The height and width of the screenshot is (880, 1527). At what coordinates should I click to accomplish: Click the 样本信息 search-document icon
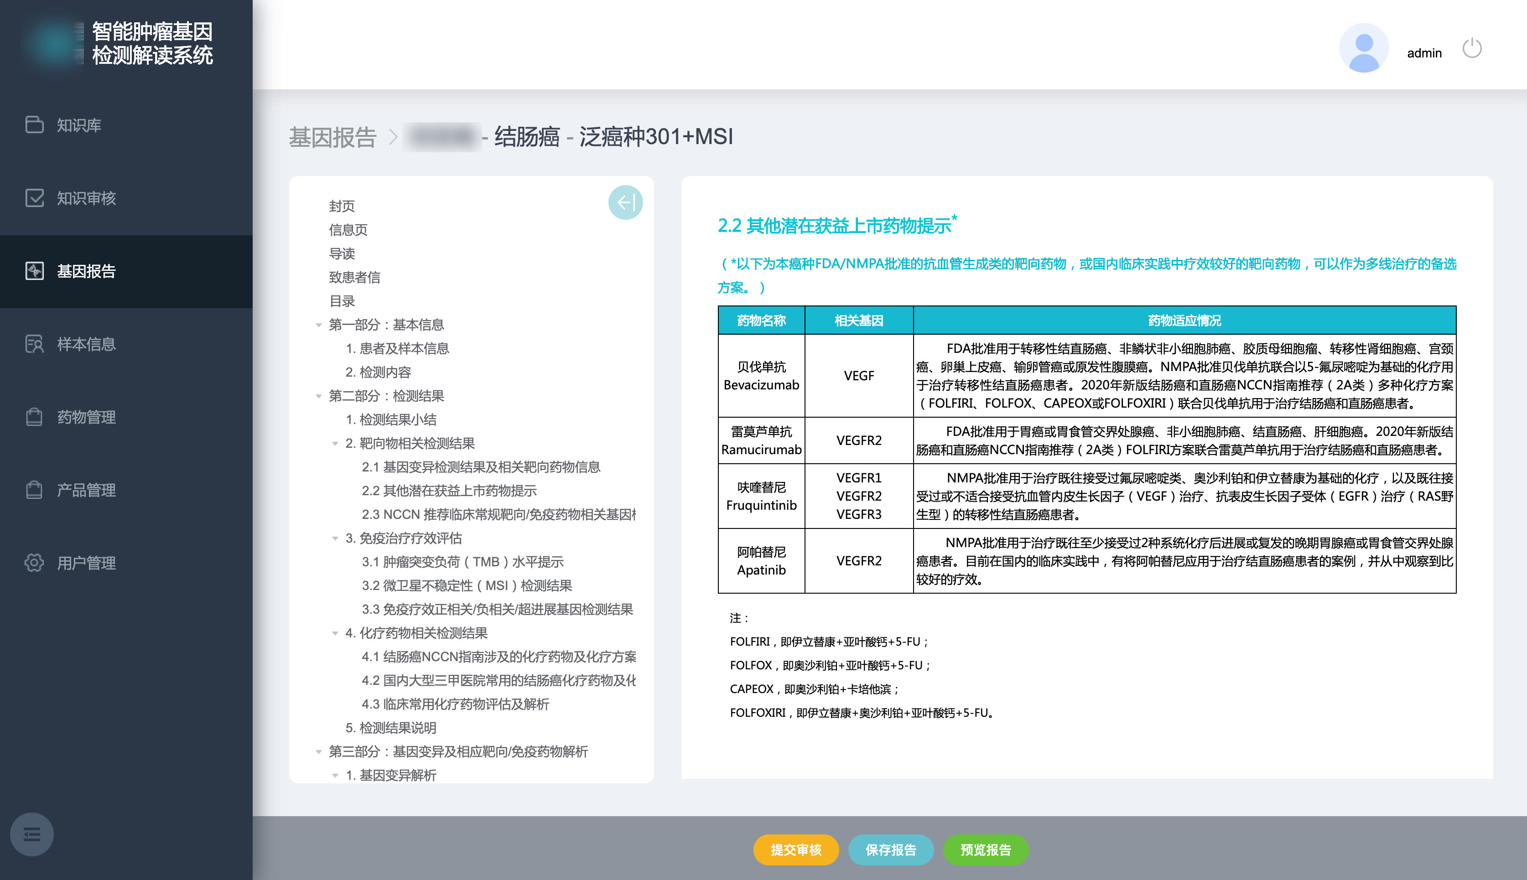35,344
